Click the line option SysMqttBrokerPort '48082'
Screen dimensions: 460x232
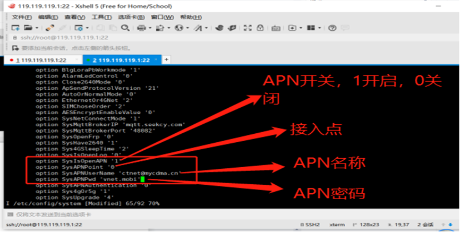point(96,131)
